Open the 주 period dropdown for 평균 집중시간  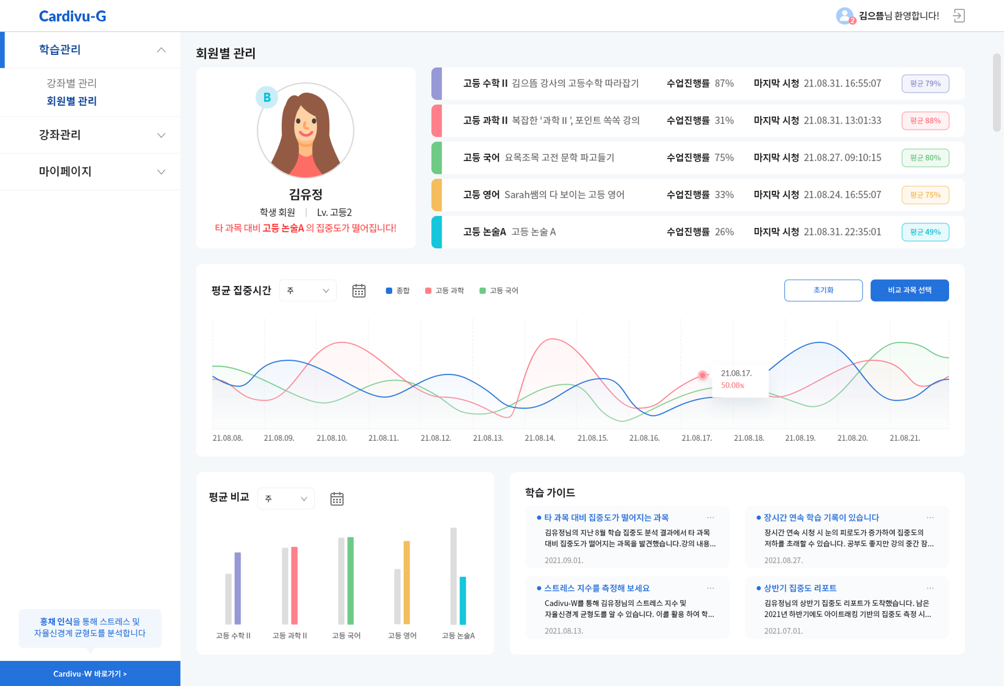307,291
